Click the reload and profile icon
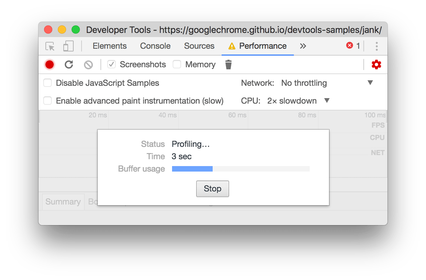Viewport: 426px width, 280px height. click(69, 65)
